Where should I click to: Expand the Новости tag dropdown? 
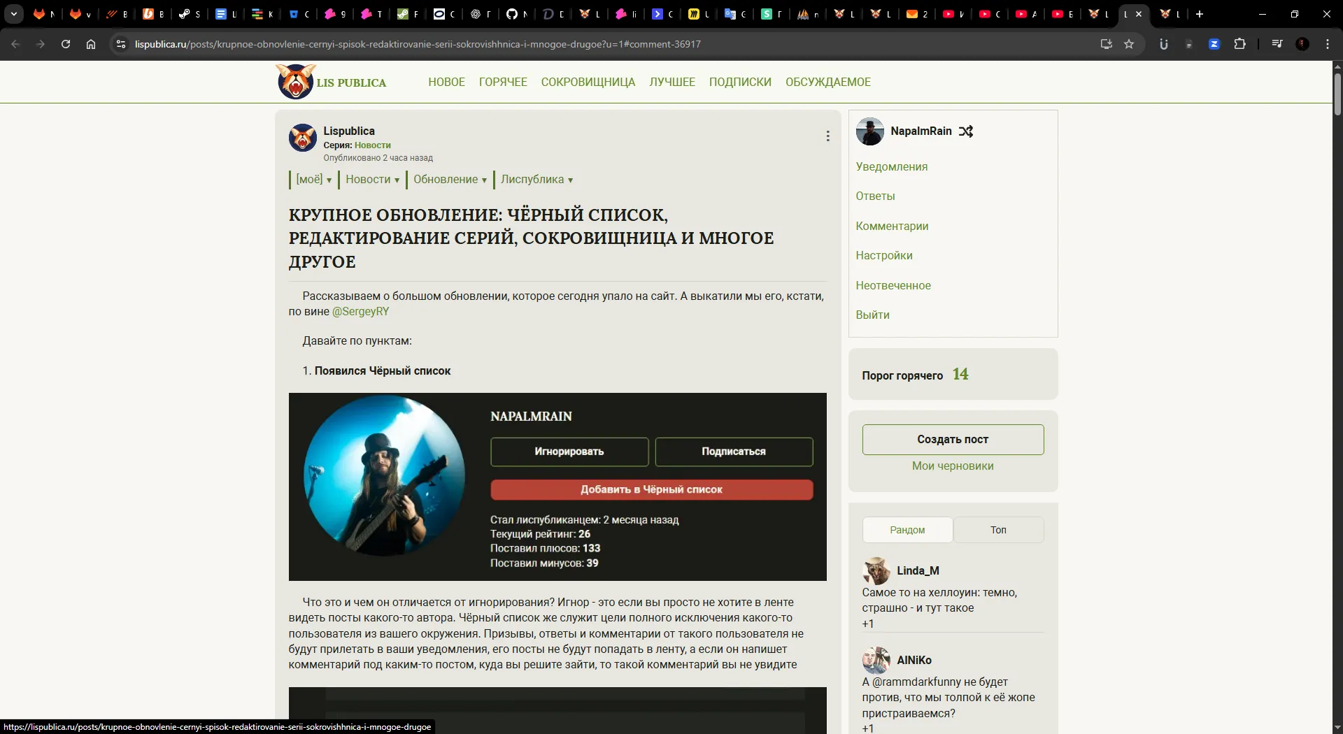click(x=372, y=180)
